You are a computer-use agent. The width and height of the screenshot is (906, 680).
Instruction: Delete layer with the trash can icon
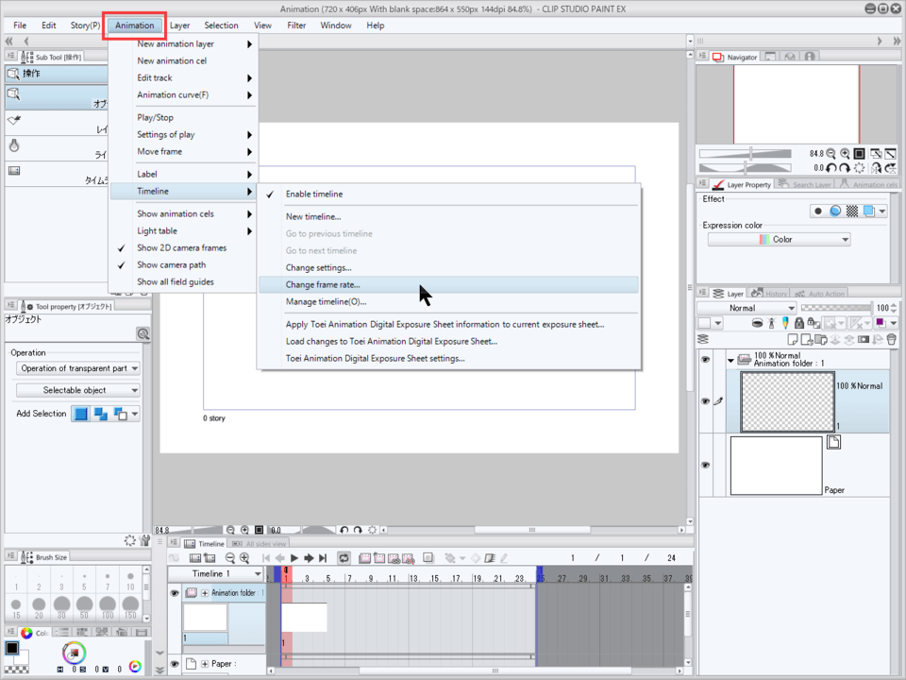coord(891,339)
